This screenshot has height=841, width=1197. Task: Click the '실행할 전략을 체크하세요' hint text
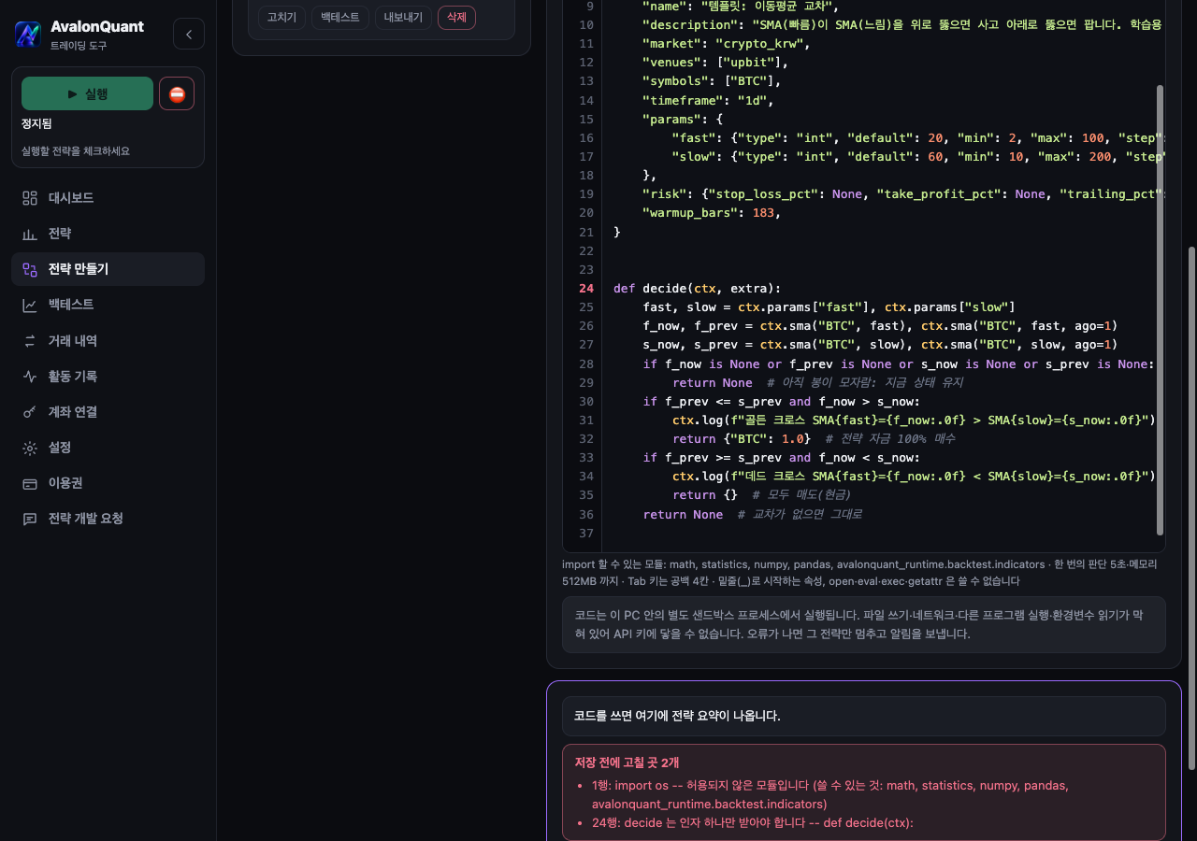(76, 150)
